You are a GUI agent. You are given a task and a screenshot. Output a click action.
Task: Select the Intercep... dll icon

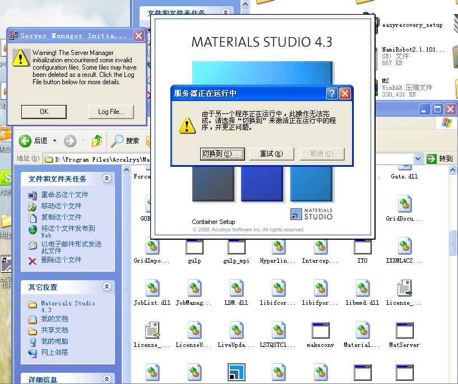click(x=321, y=246)
